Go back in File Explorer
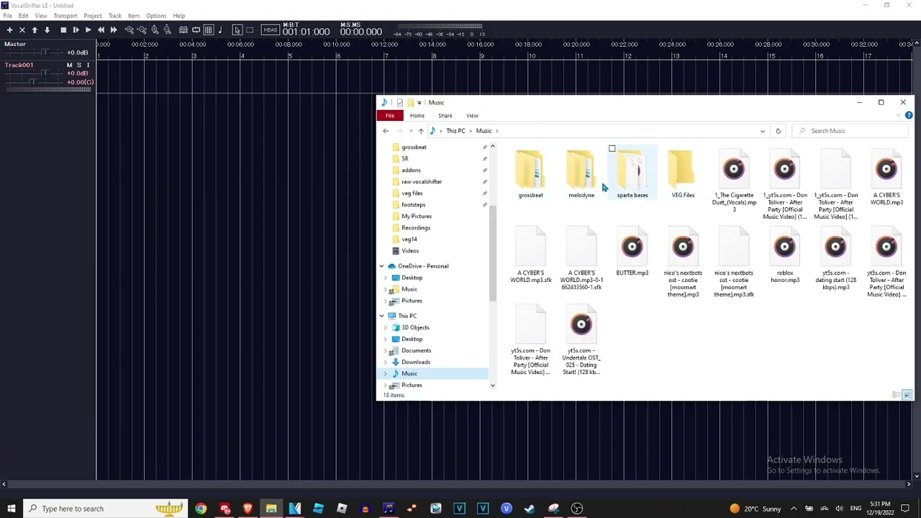The width and height of the screenshot is (921, 518). [x=386, y=131]
